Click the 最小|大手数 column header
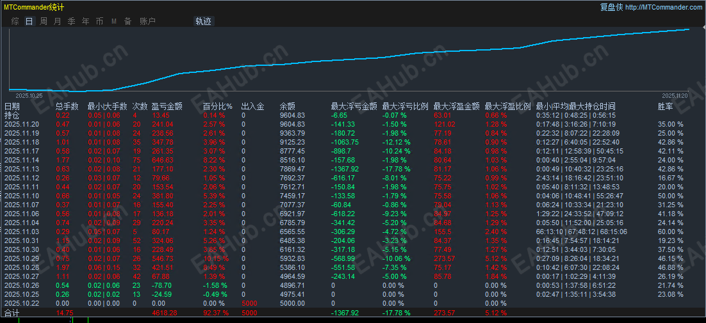This screenshot has width=706, height=323. coord(107,106)
